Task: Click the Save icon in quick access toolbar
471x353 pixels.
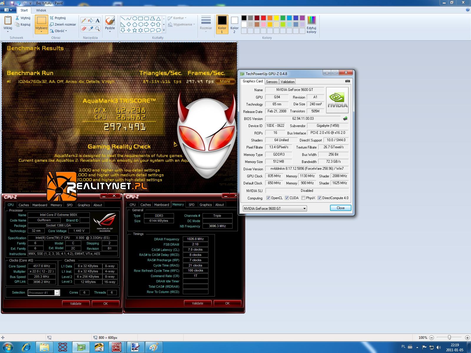Action: point(12,3)
